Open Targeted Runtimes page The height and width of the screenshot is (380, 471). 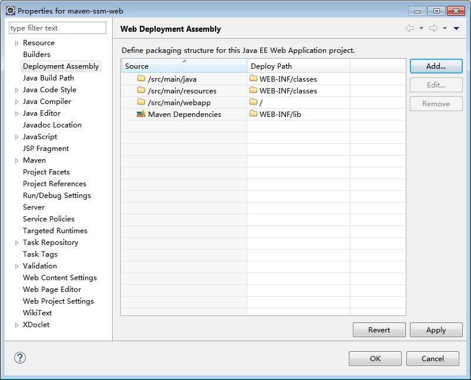pyautogui.click(x=55, y=230)
